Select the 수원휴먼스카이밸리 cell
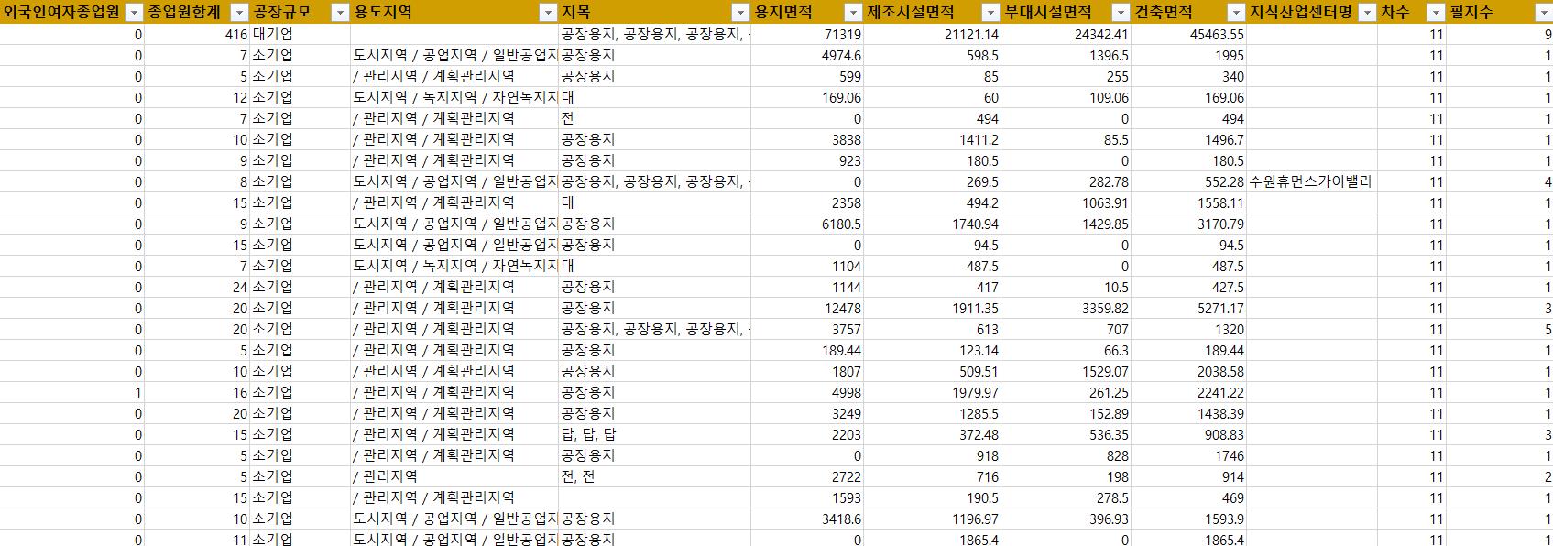The image size is (1553, 546). click(x=1310, y=181)
